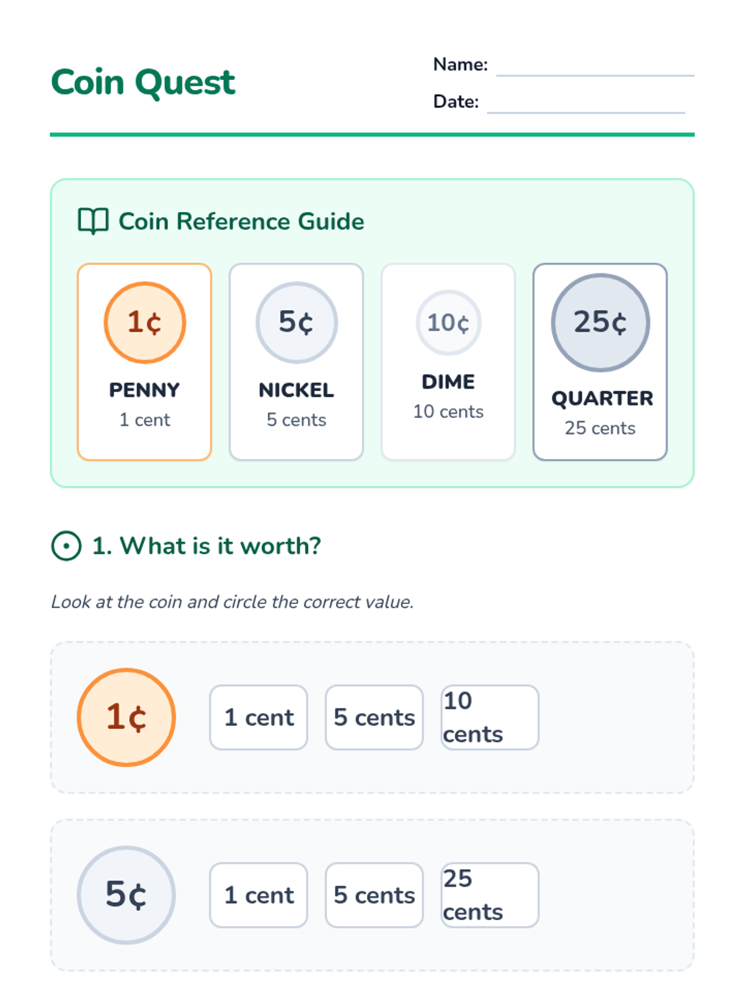Select "10 cents" answer option

coord(489,717)
